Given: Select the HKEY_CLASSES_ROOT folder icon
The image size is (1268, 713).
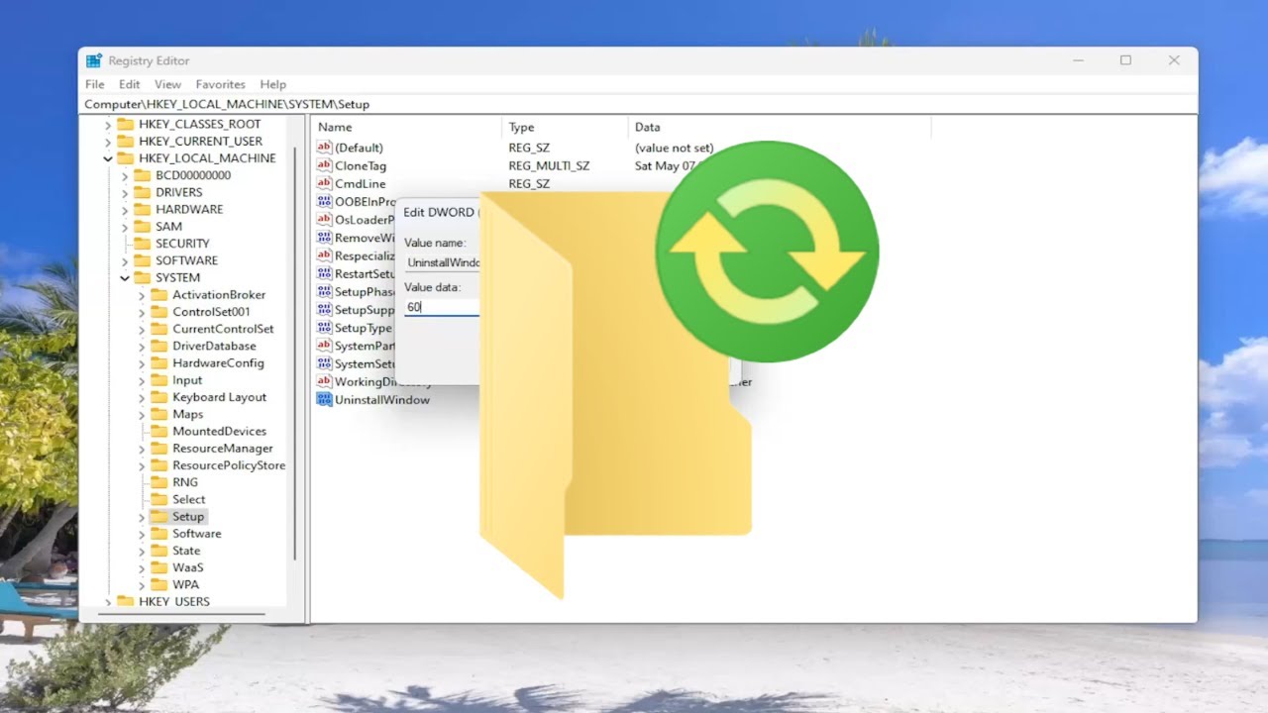Looking at the screenshot, I should coord(125,124).
